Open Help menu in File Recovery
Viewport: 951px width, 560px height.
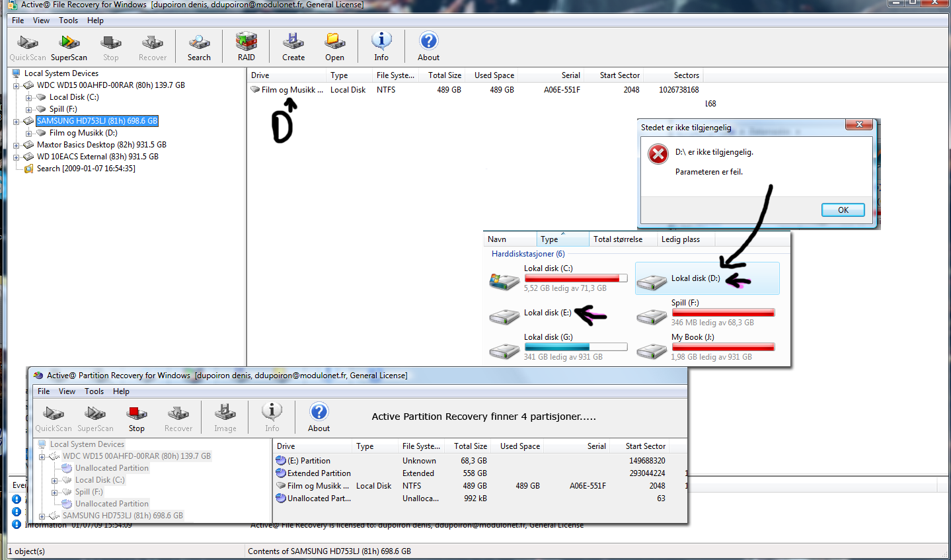click(95, 20)
